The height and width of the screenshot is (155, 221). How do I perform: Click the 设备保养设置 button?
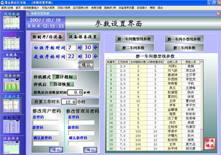[83, 37]
